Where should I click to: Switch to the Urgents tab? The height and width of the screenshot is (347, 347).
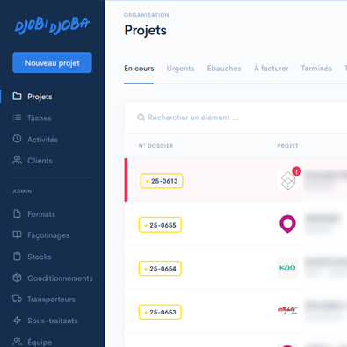click(180, 69)
